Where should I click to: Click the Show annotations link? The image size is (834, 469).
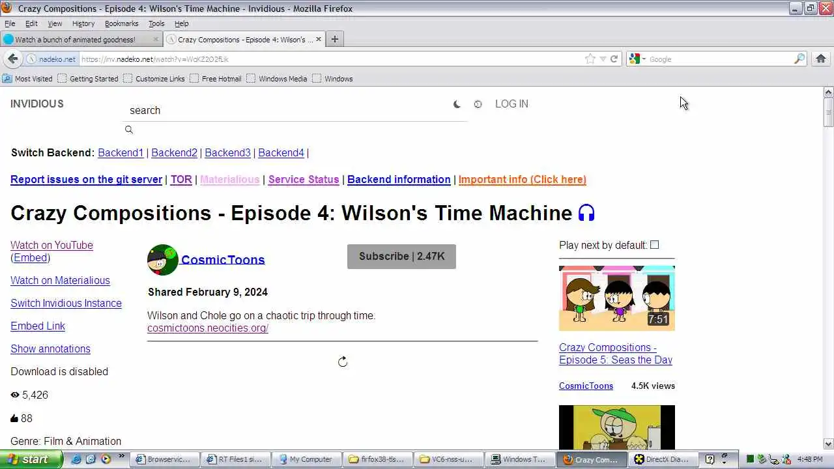point(50,348)
